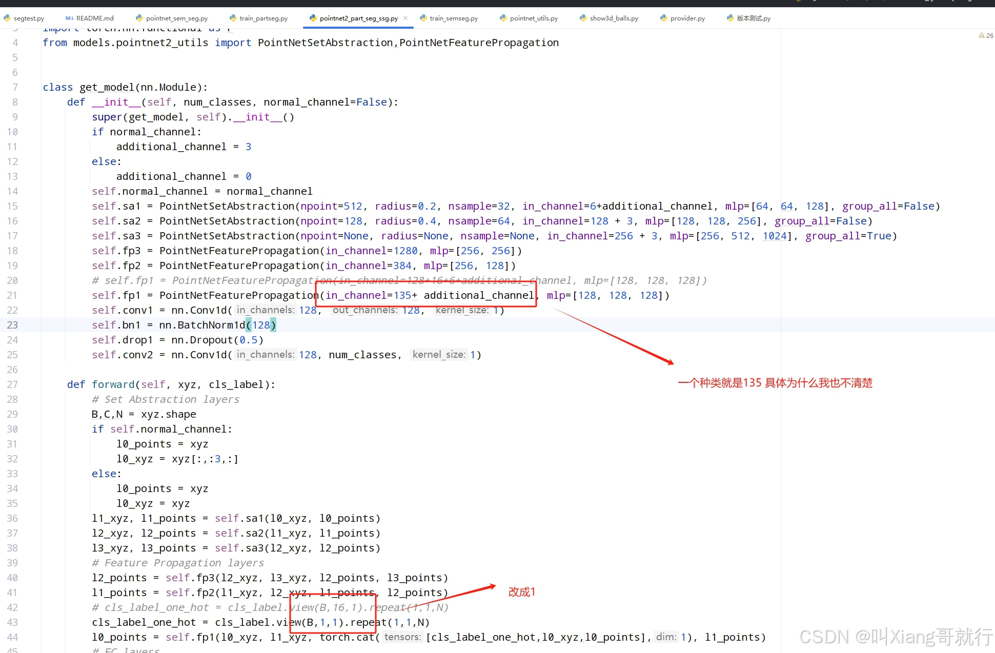
Task: Click line number 23 in the gutter
Action: [12, 325]
